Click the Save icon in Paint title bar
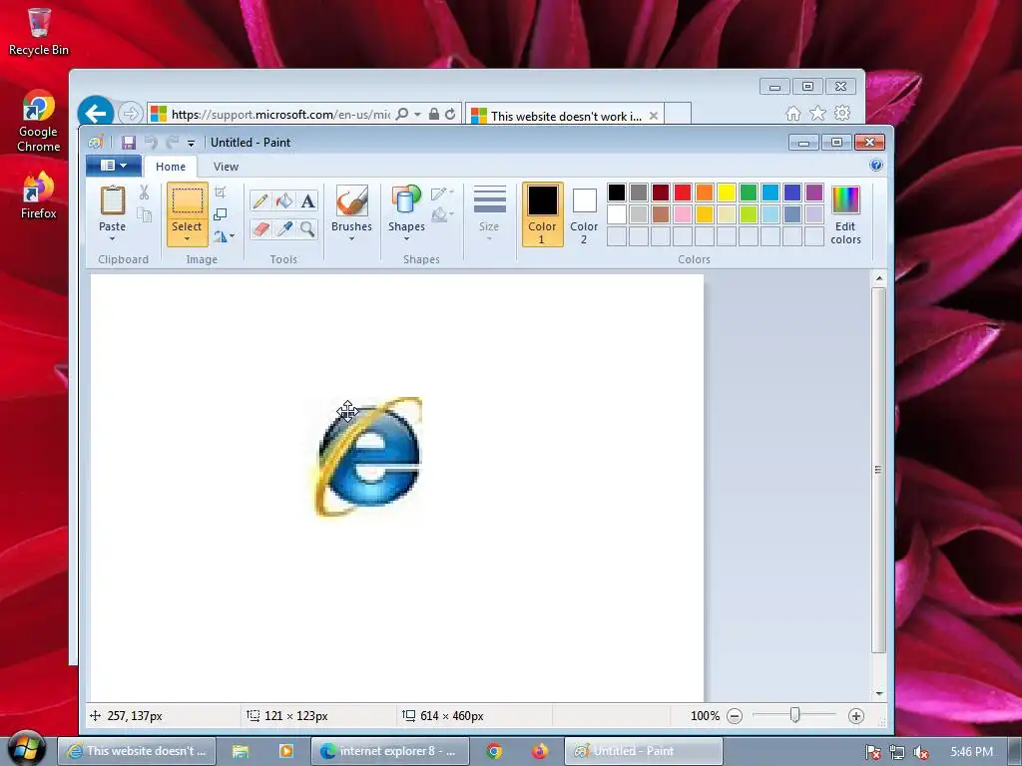The width and height of the screenshot is (1022, 766). click(x=129, y=142)
